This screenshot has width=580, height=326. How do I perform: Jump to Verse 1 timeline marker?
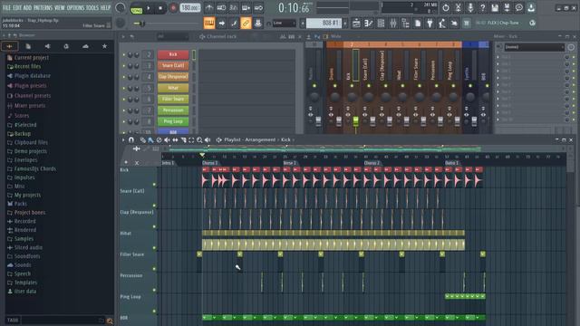[290, 163]
